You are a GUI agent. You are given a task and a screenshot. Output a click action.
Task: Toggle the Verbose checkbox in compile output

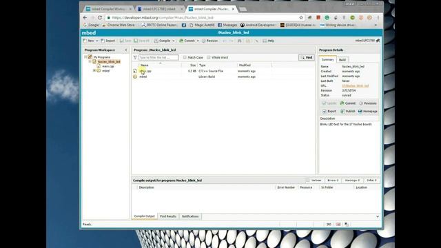pos(308,180)
